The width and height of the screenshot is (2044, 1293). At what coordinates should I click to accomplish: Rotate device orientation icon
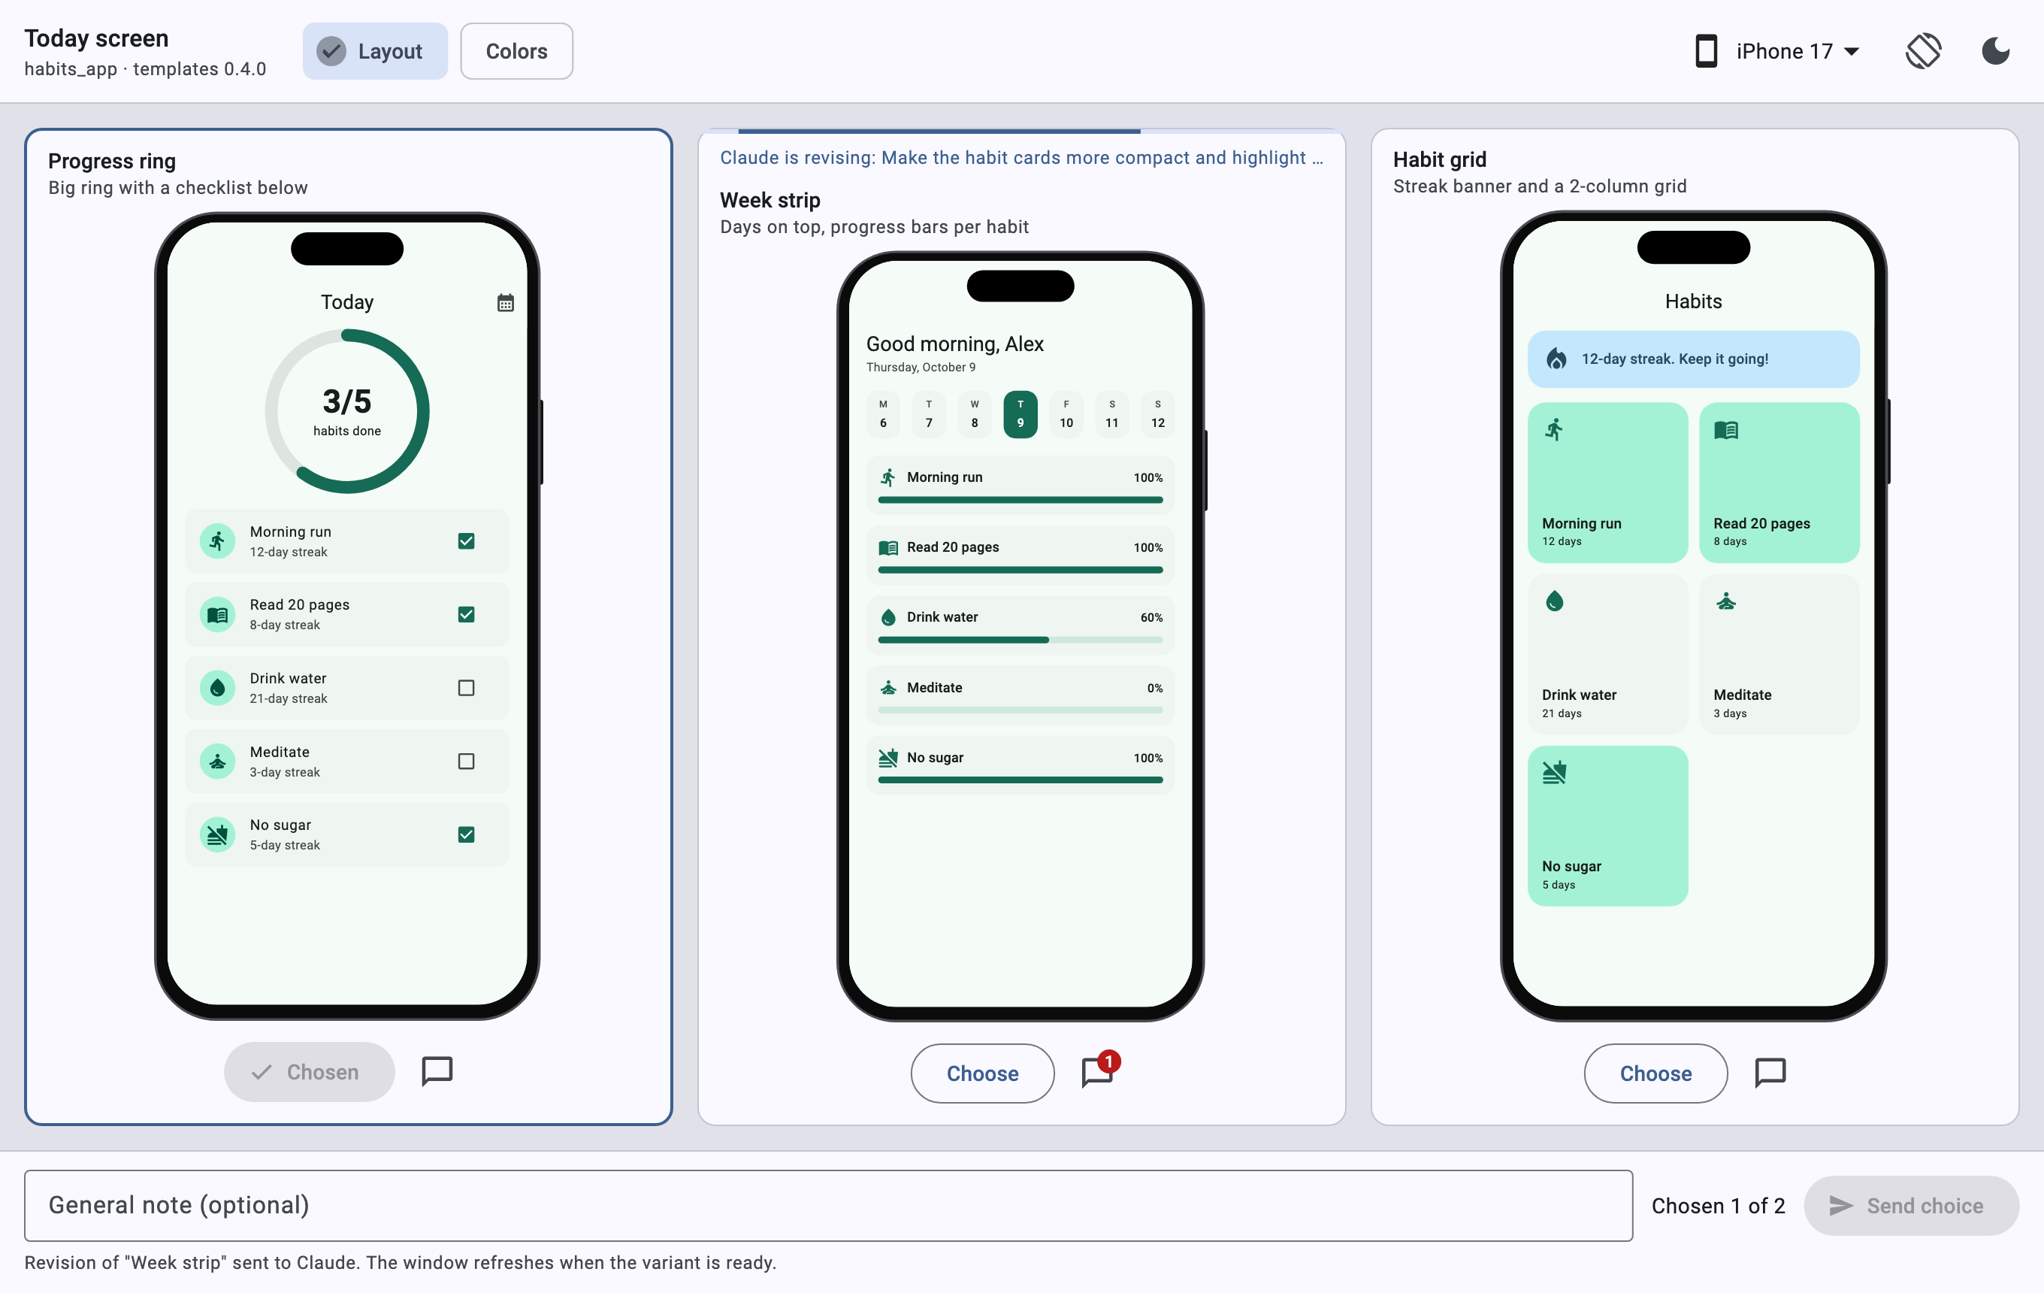tap(1922, 51)
